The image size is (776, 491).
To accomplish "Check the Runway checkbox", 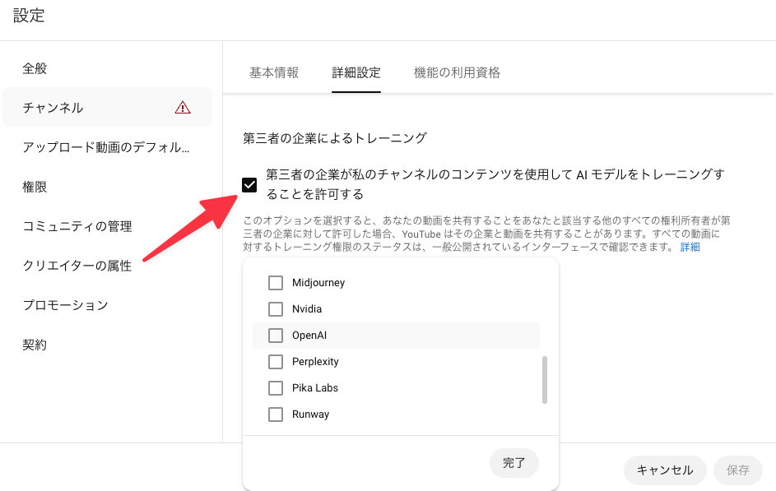I will (x=276, y=414).
